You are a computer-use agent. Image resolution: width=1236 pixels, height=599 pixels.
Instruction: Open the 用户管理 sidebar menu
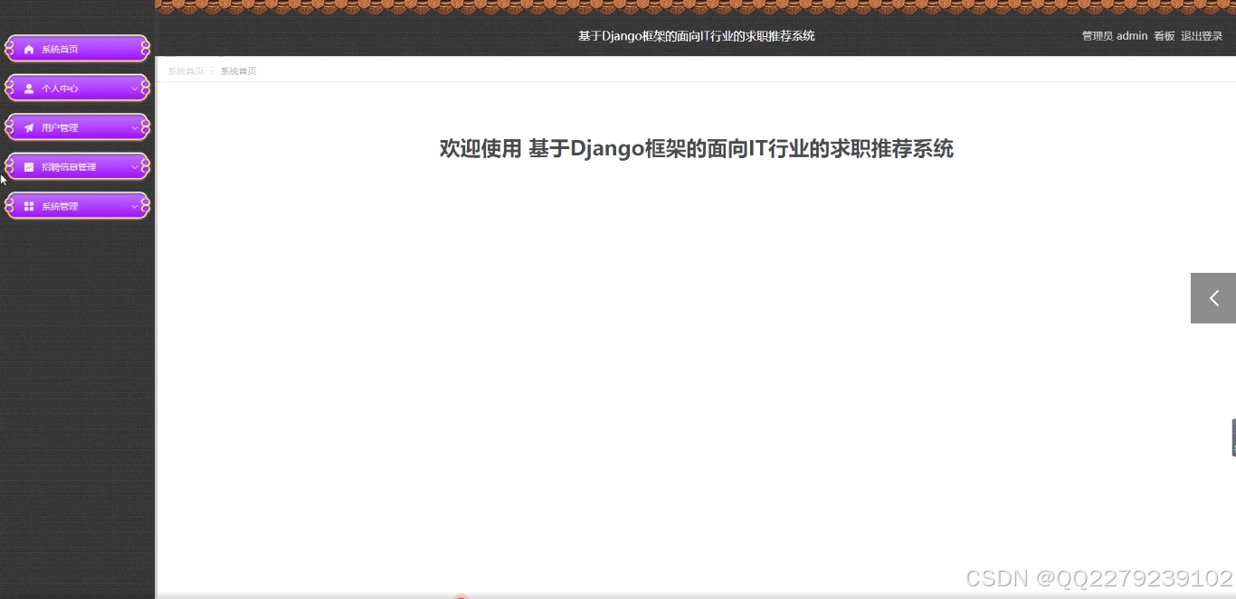(x=77, y=127)
